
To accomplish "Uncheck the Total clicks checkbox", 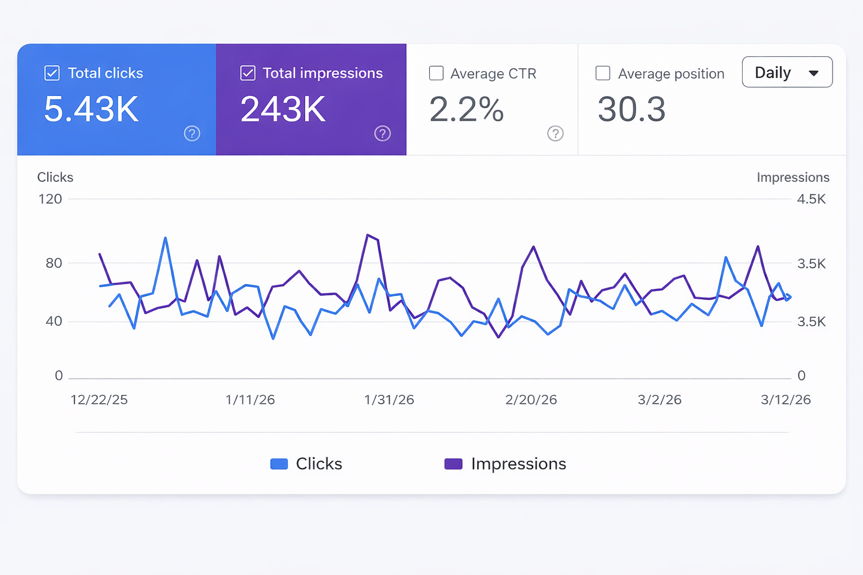I will (x=52, y=73).
